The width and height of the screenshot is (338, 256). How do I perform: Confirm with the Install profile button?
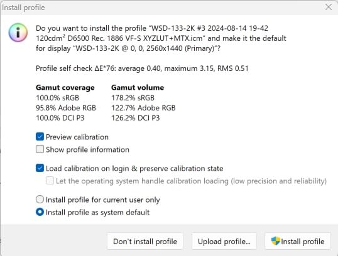298,242
